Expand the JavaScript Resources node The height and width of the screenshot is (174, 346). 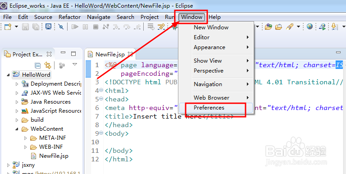point(17,111)
